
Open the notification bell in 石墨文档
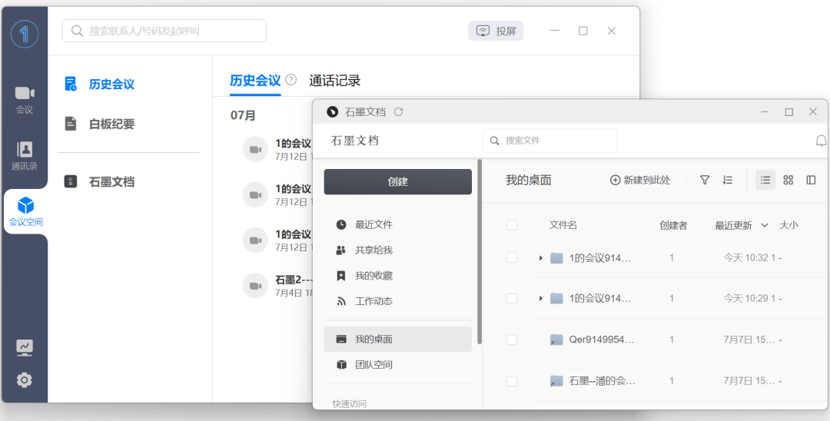[x=821, y=141]
